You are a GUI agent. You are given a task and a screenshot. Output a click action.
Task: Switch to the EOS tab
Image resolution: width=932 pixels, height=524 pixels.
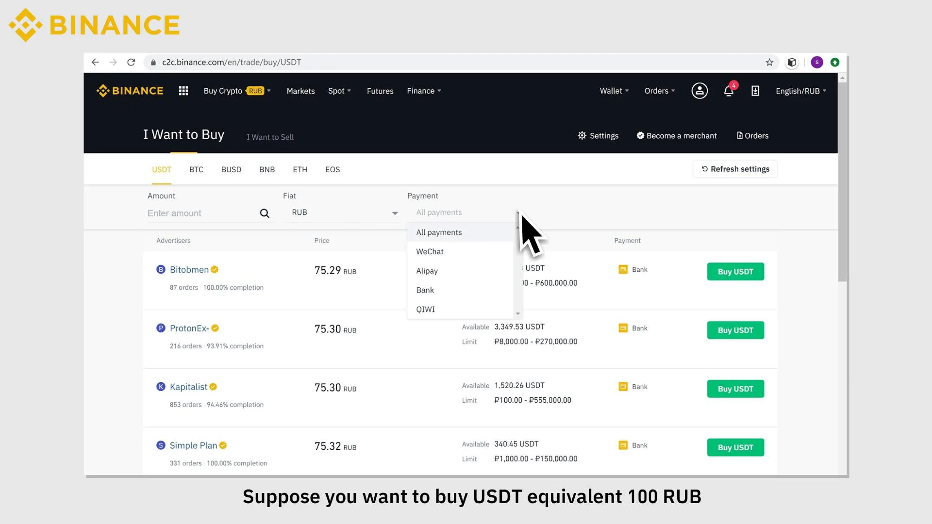(x=333, y=169)
